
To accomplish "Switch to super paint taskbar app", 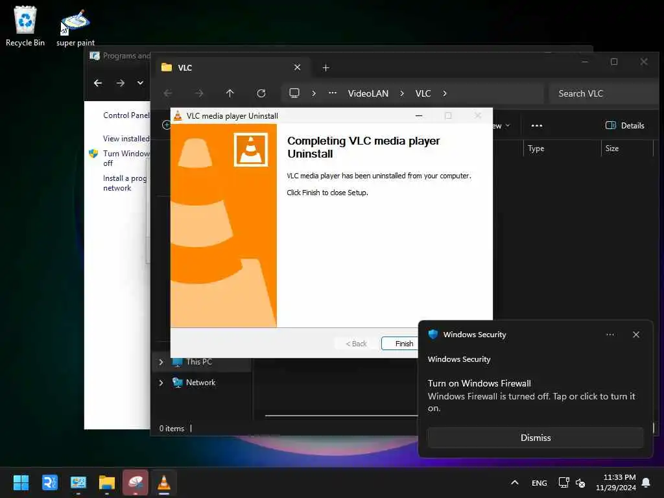I will pos(136,482).
